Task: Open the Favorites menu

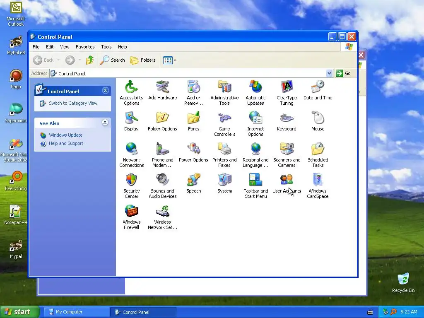Action: click(x=85, y=47)
